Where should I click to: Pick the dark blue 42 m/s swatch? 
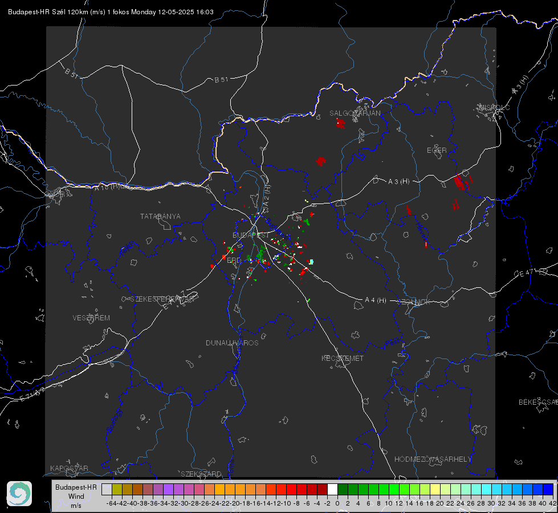(x=548, y=489)
